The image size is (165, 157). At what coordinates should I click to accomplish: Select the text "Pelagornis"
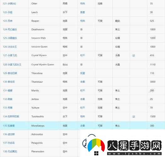37,143
